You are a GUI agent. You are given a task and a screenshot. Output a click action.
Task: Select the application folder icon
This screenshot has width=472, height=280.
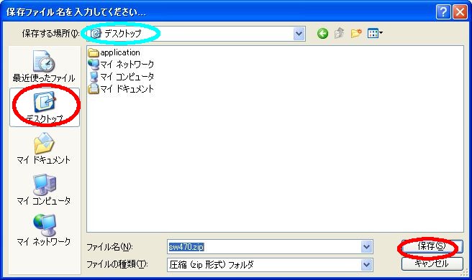(x=94, y=53)
